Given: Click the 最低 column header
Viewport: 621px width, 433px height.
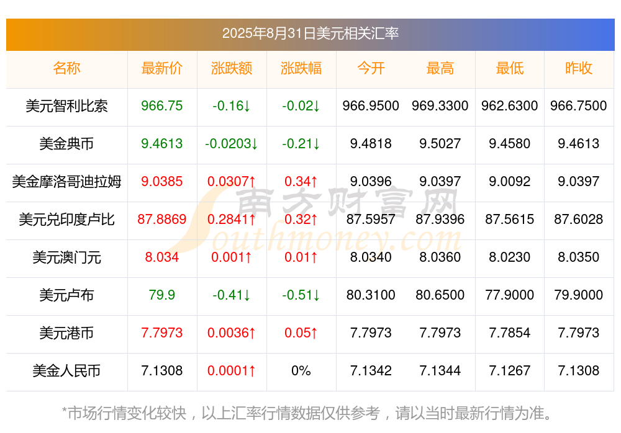Looking at the screenshot, I should (x=510, y=68).
